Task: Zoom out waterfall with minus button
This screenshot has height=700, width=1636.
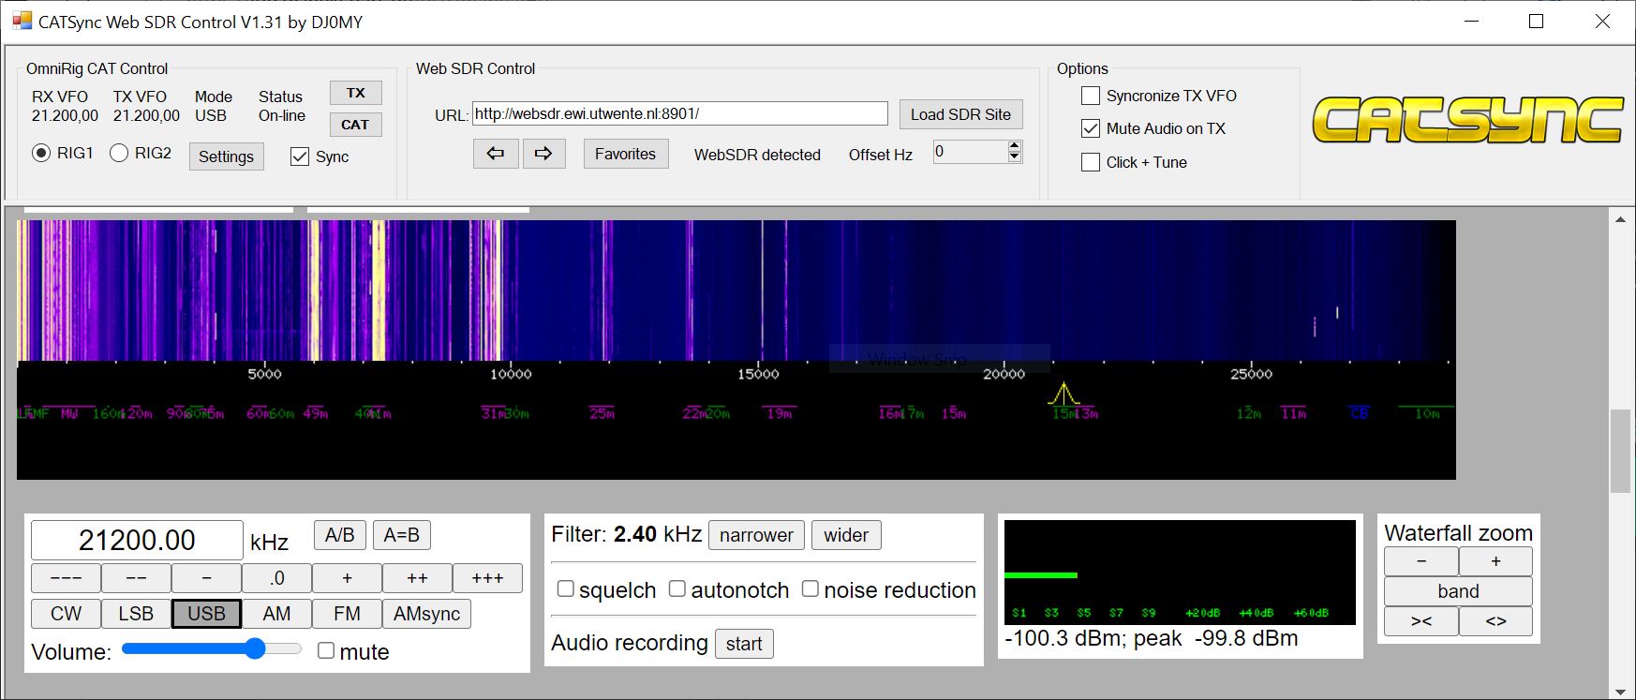Action: (1421, 561)
